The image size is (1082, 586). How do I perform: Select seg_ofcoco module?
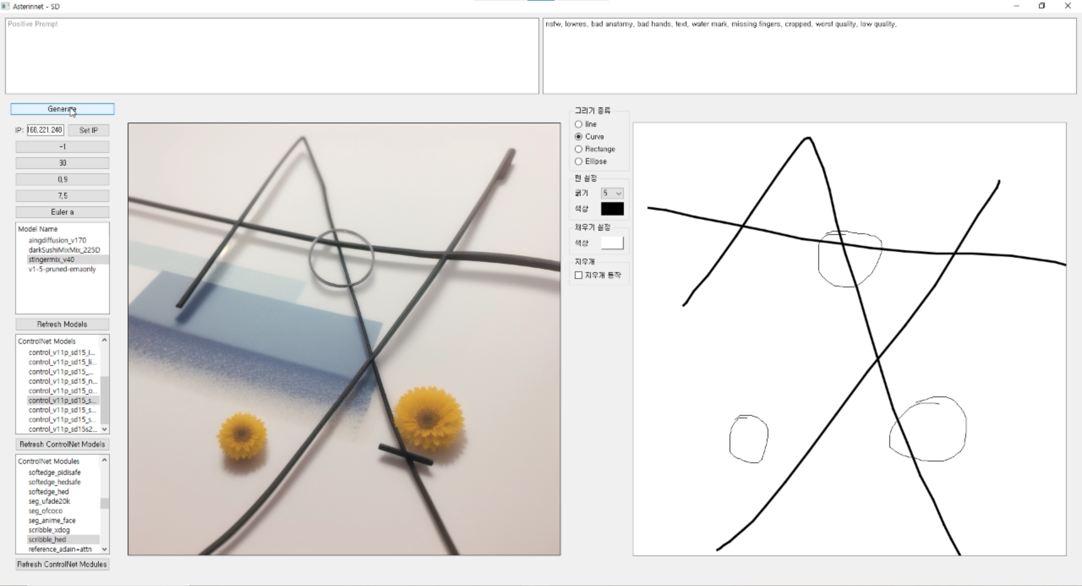(x=46, y=510)
